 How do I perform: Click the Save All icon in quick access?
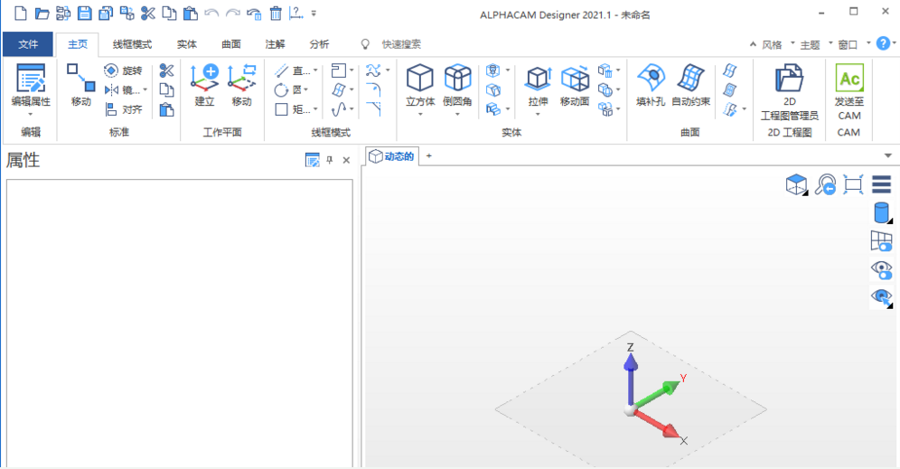tap(106, 14)
